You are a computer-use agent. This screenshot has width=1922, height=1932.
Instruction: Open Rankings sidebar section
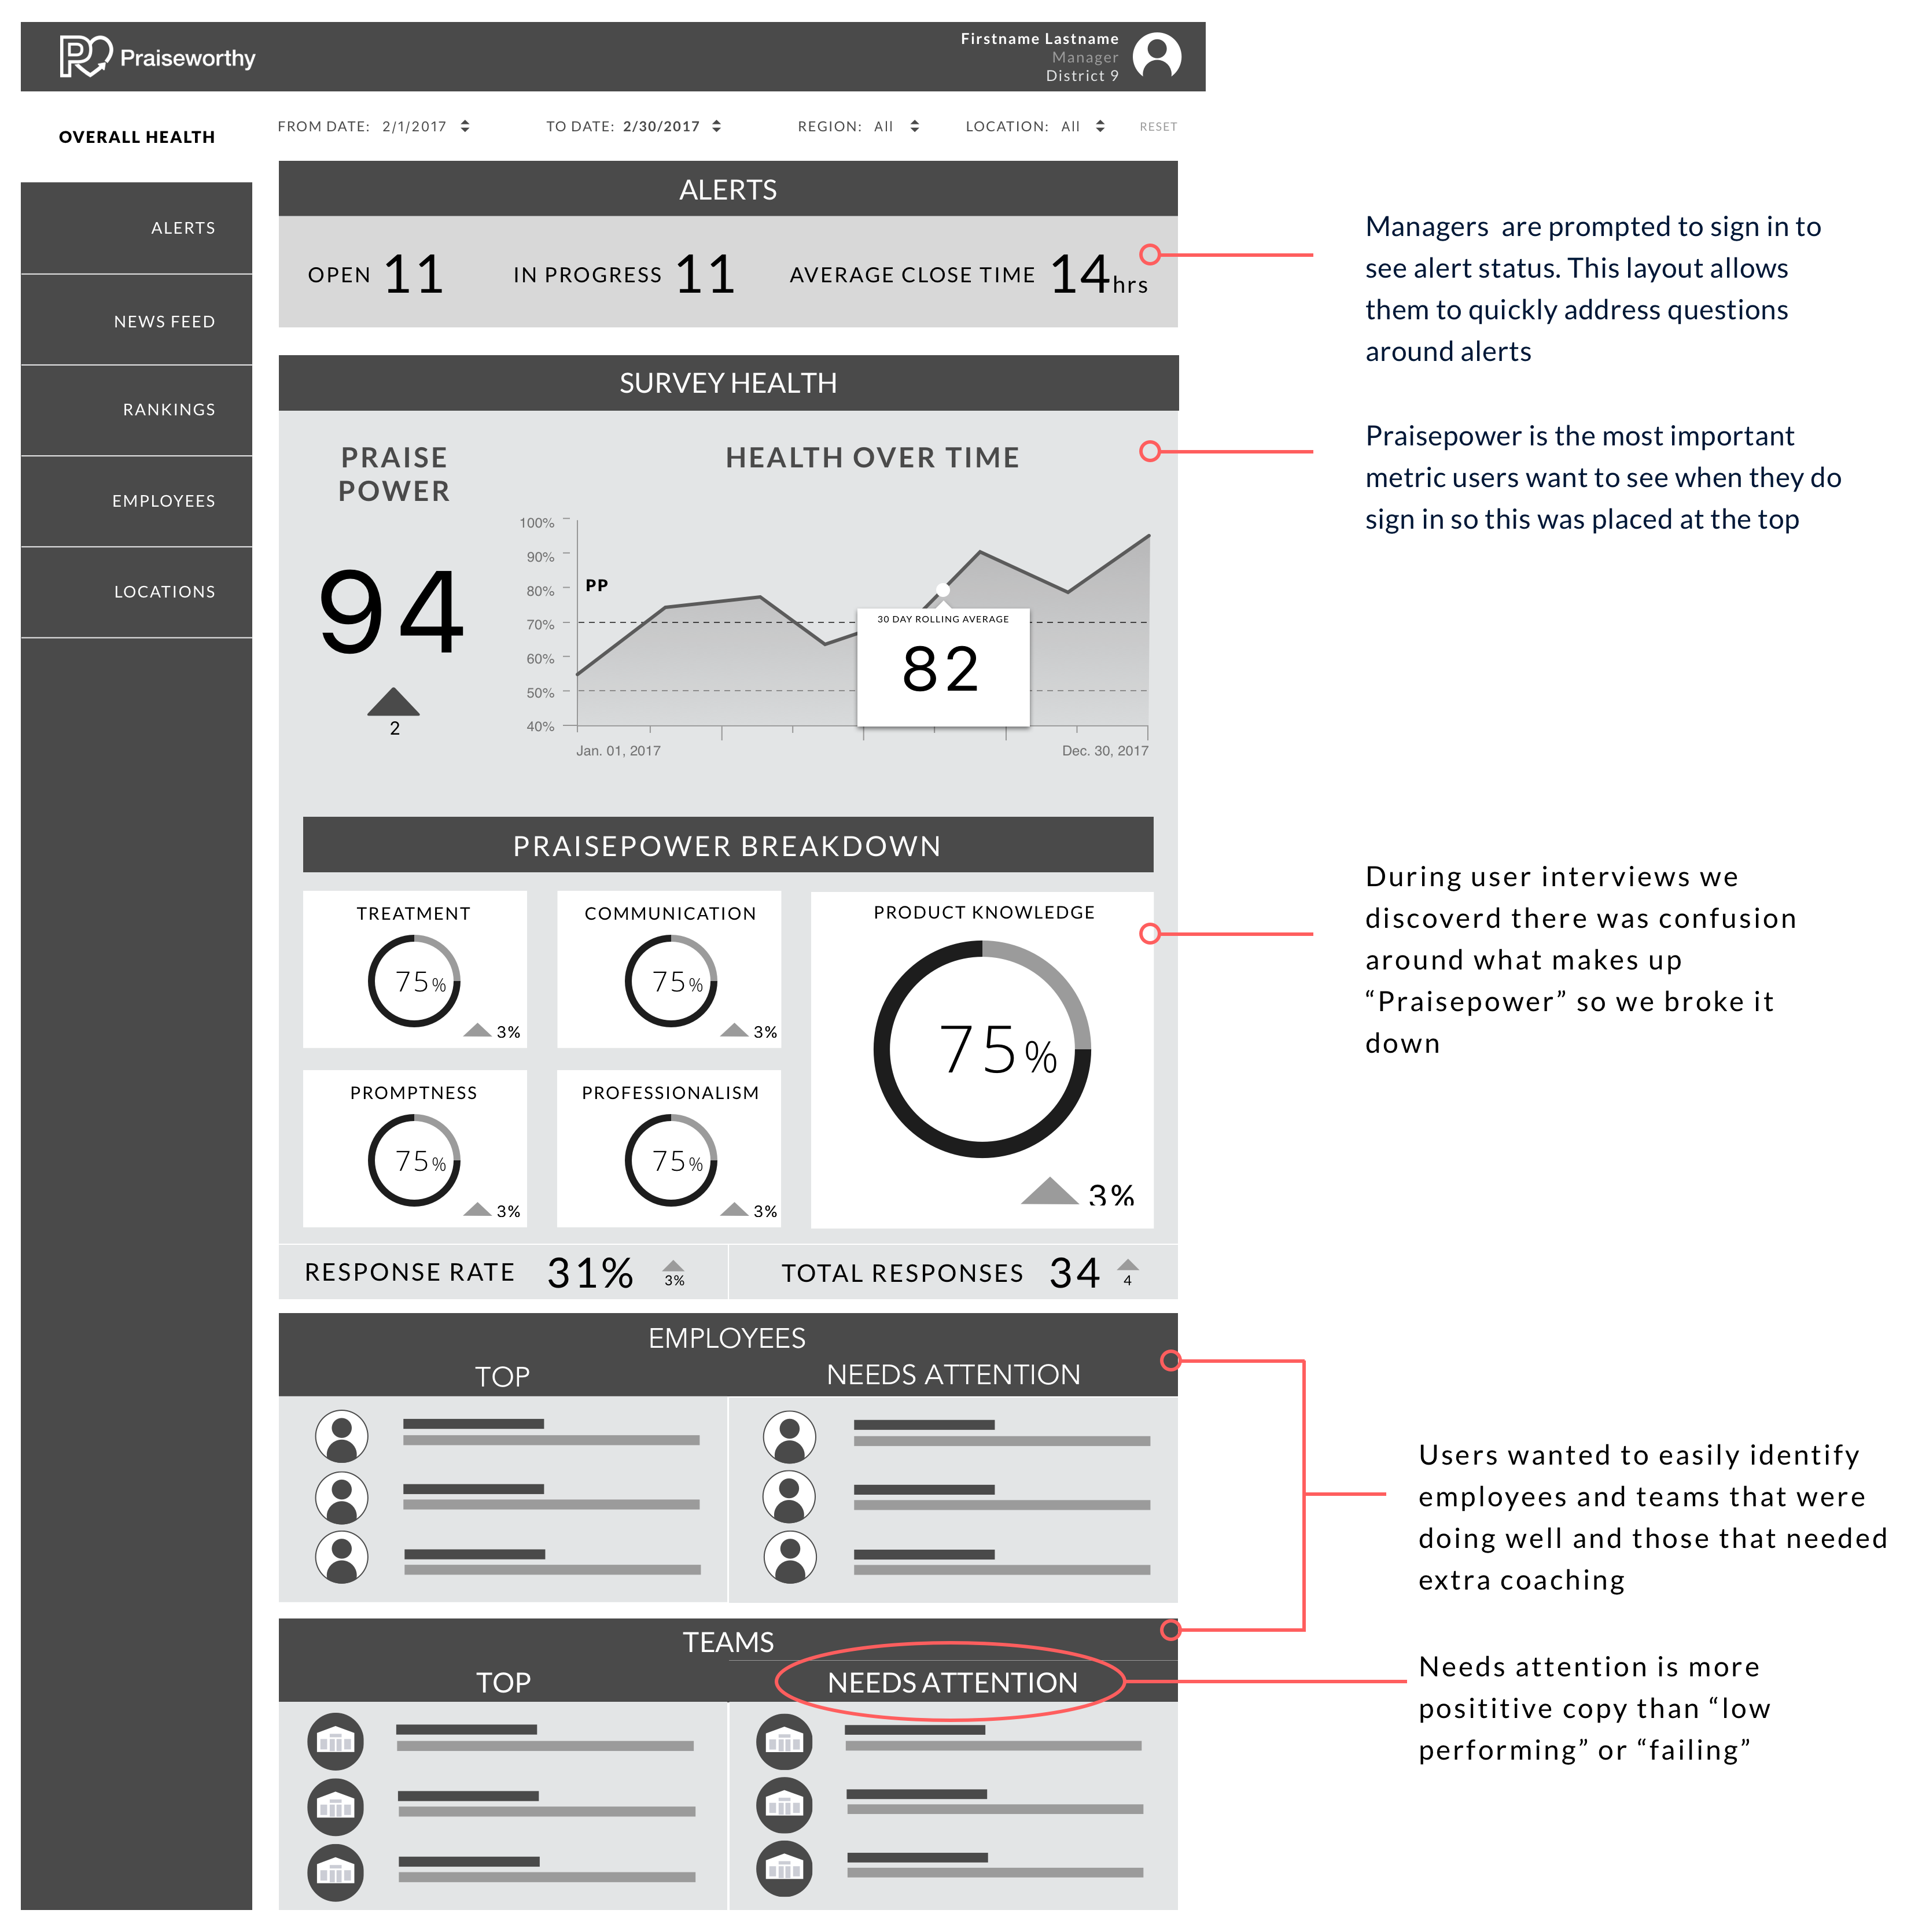click(x=169, y=410)
